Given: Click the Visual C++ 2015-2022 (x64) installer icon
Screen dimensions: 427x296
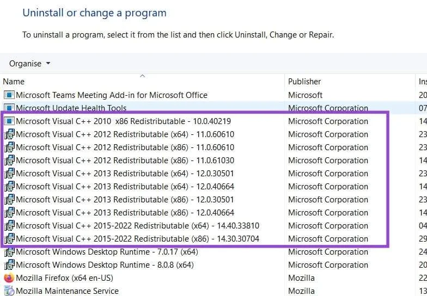Looking at the screenshot, I should tap(9, 225).
